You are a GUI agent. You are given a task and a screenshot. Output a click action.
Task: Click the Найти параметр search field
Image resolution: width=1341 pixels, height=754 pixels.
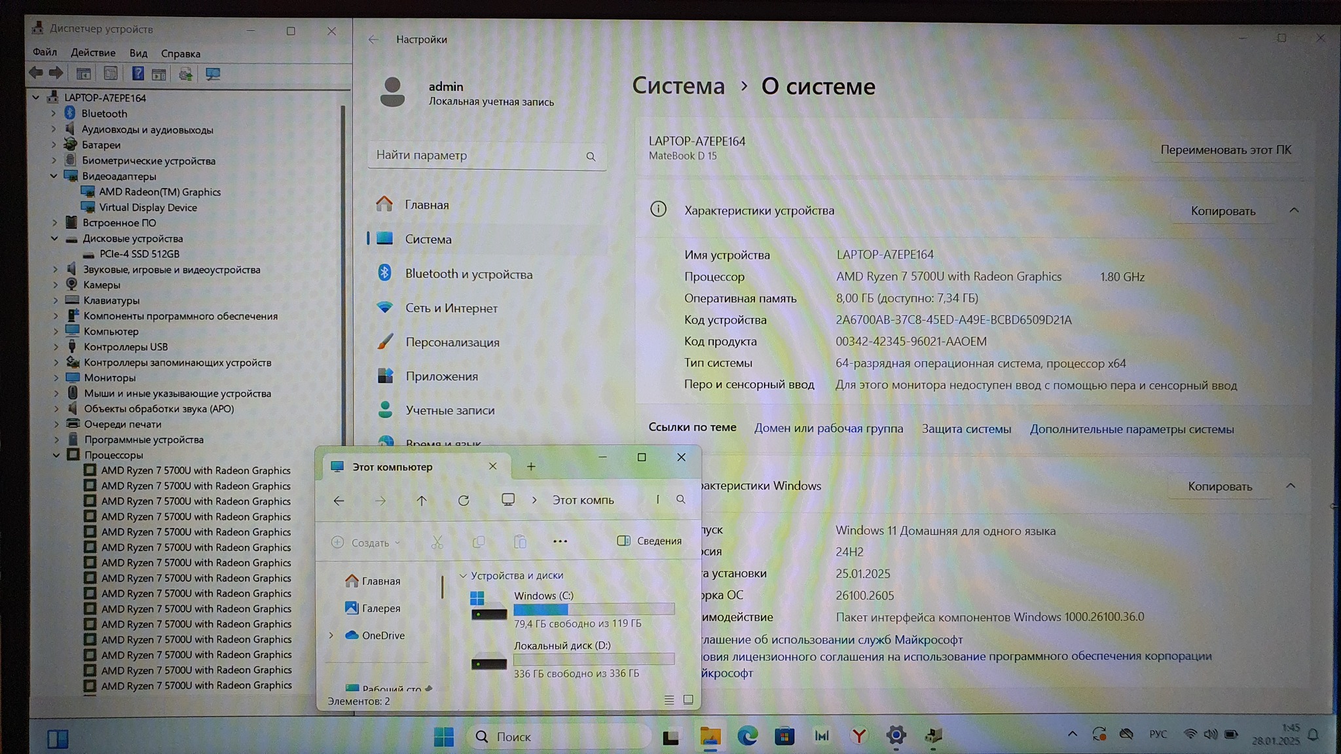pos(478,156)
